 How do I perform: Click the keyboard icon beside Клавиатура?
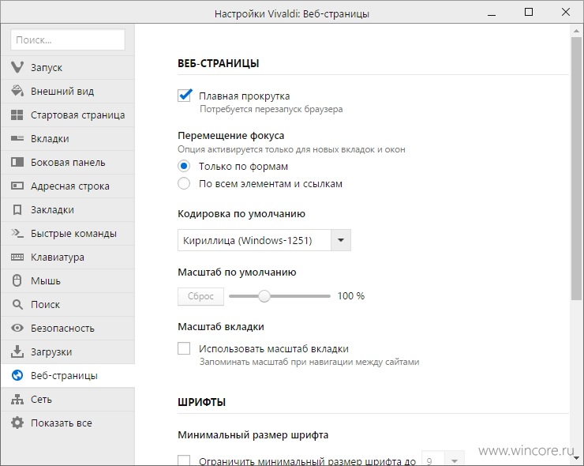click(x=17, y=257)
